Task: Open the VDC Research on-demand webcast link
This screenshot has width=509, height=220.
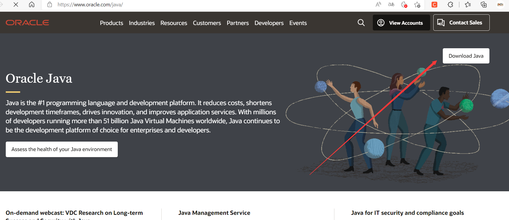Action: [x=74, y=215]
